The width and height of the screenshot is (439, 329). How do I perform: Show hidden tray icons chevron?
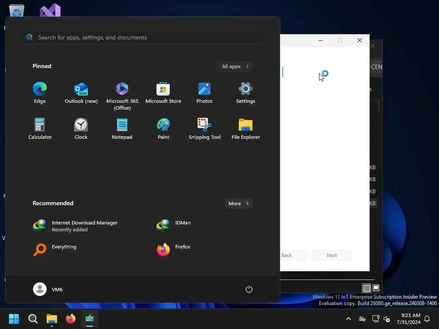349,319
